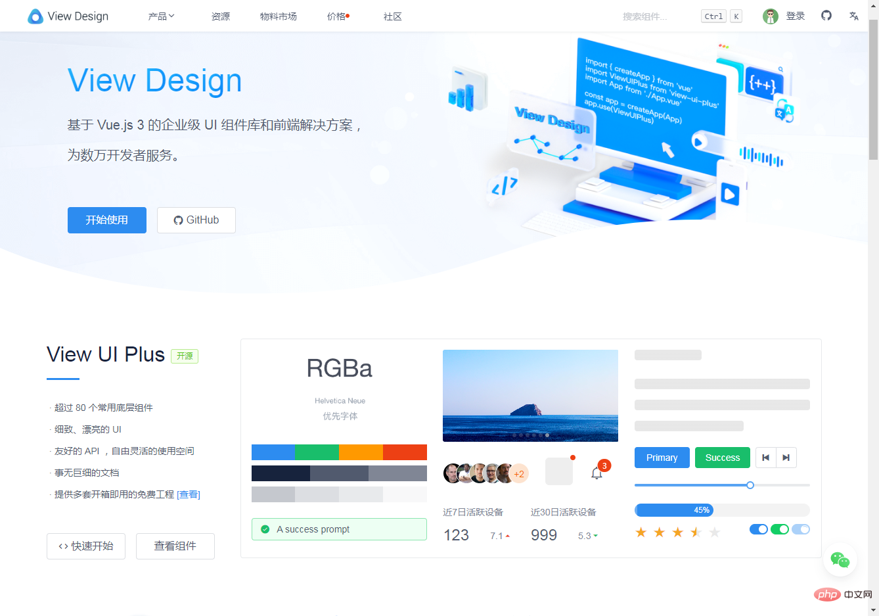Click the 'A success prompt' alert text
Viewport: 879px width, 616px height.
[313, 529]
